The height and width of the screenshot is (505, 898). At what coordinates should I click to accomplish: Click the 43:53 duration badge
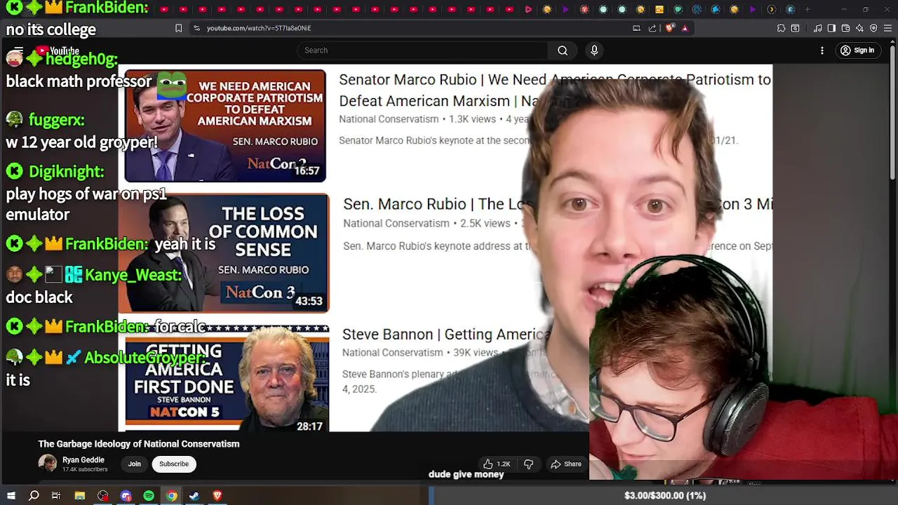click(x=309, y=301)
